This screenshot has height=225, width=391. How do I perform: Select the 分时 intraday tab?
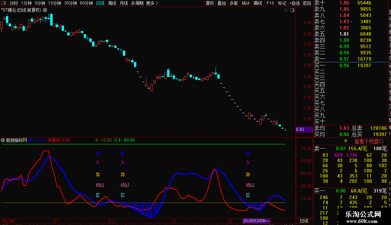point(13,3)
